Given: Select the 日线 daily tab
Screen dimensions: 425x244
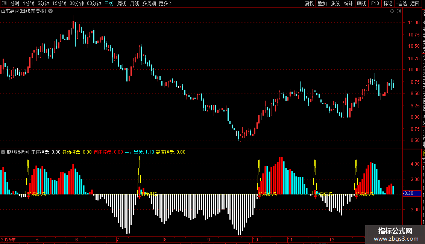Looking at the screenshot, I should click(109, 3).
